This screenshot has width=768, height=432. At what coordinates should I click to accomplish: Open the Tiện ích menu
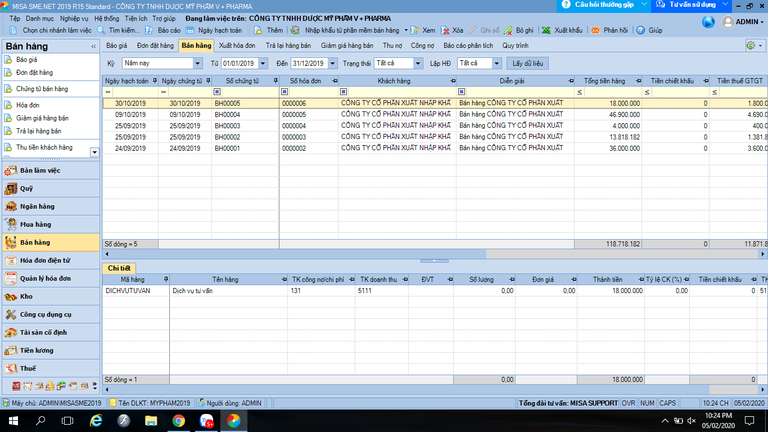click(136, 19)
